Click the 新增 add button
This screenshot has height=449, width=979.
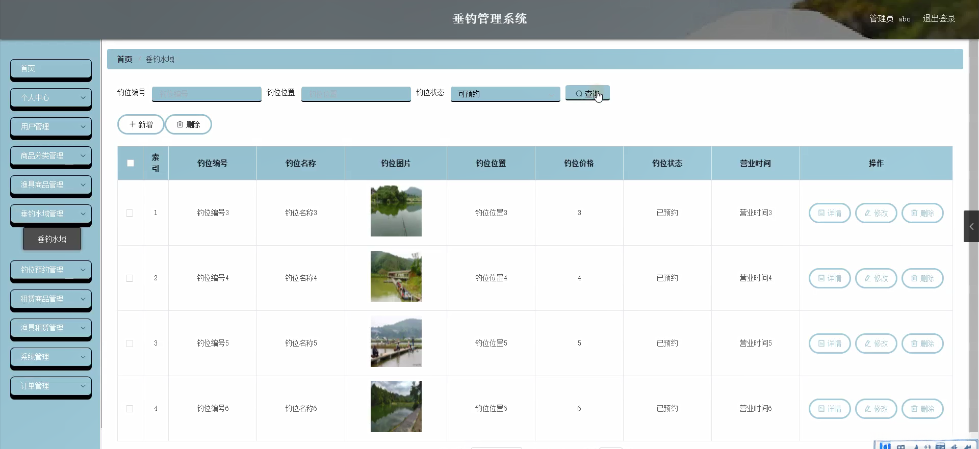pos(141,124)
